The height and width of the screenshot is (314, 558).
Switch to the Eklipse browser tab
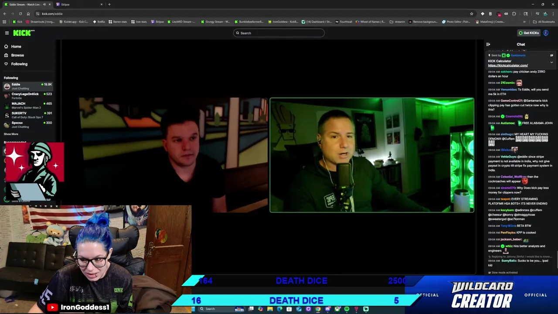(x=80, y=4)
